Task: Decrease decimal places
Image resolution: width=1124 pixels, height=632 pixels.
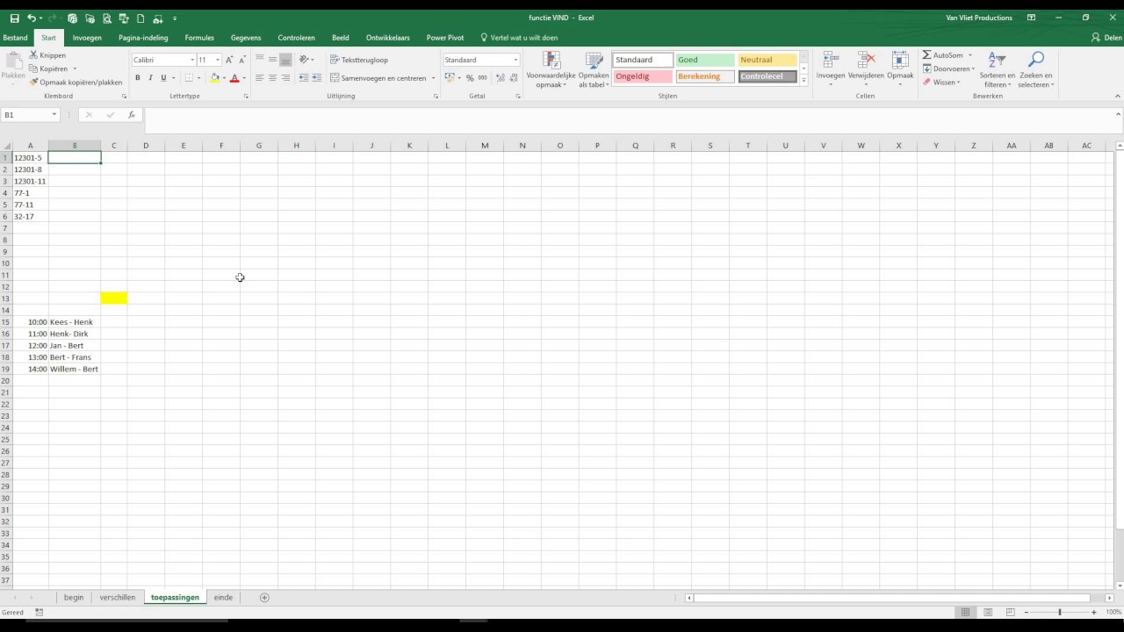Action: (513, 78)
